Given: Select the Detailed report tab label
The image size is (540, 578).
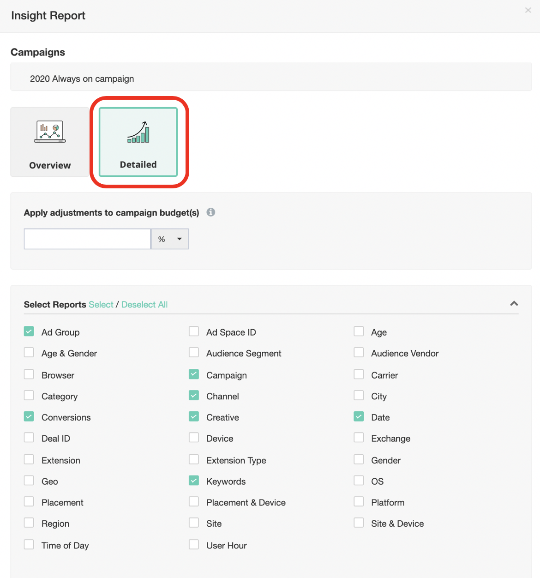Looking at the screenshot, I should tap(138, 165).
